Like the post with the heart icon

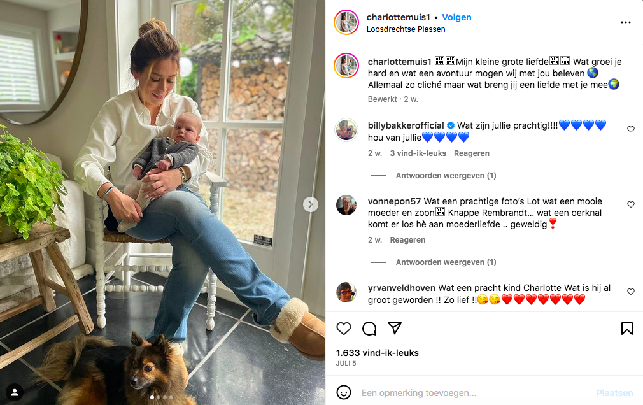(x=344, y=329)
